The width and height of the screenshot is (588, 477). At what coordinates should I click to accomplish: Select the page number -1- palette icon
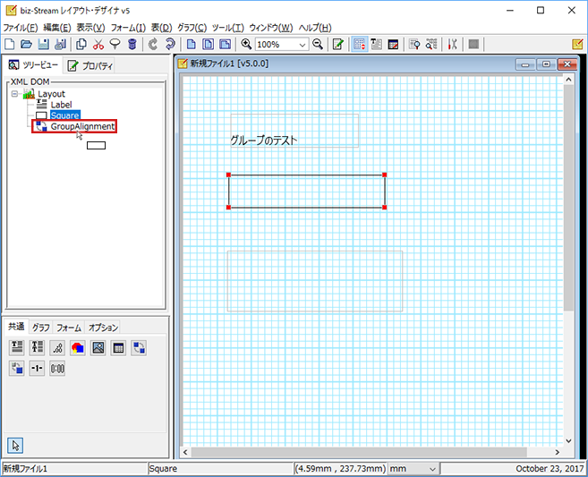(37, 368)
